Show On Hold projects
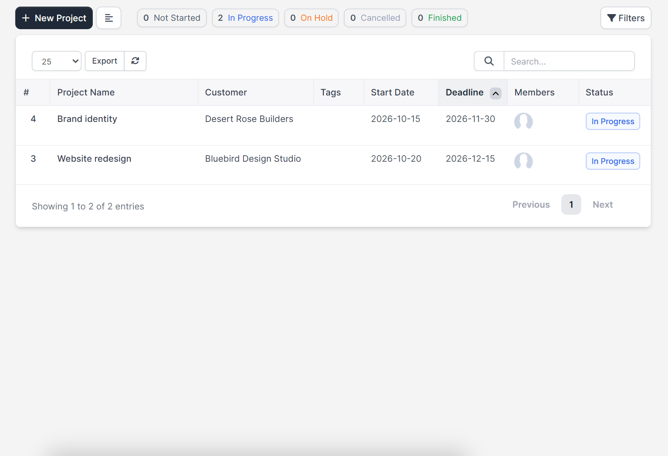The width and height of the screenshot is (668, 456). pos(311,18)
